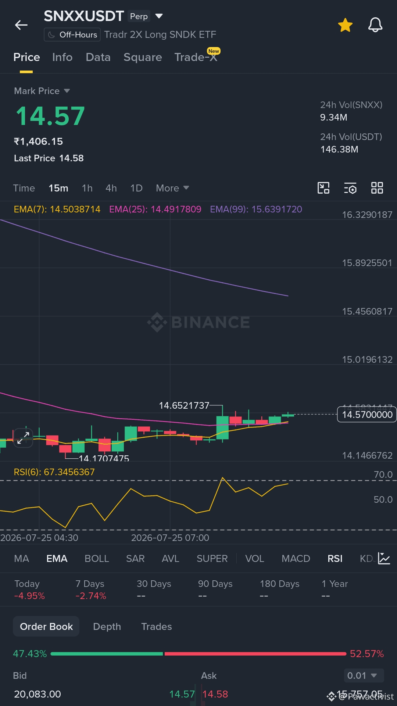The width and height of the screenshot is (397, 706).
Task: Switch to the Info tab
Action: coord(62,57)
